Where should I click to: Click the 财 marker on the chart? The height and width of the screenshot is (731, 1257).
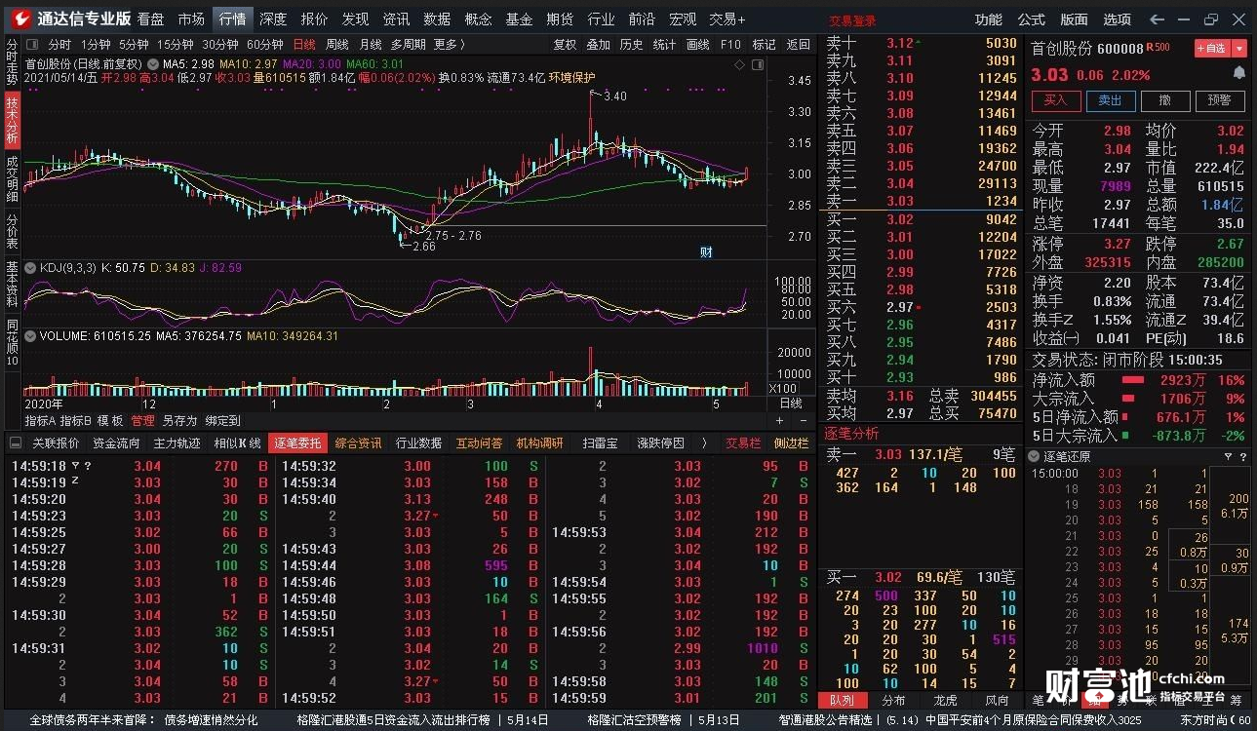click(x=706, y=252)
